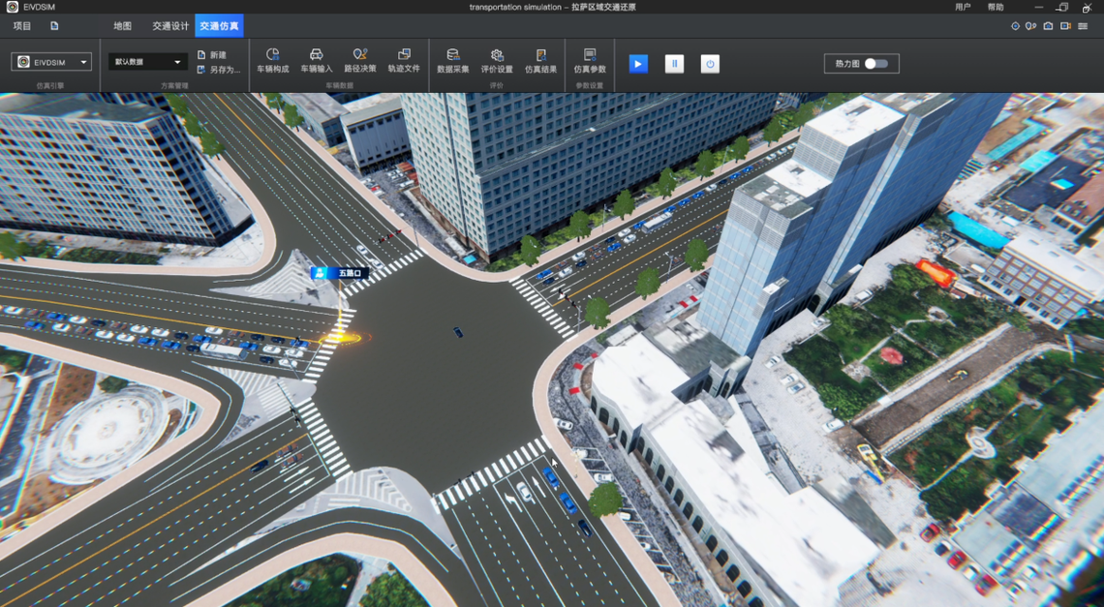Screen dimensions: 1104x607
Task: Open the 仿真结果 simulation results tool
Action: (x=540, y=61)
